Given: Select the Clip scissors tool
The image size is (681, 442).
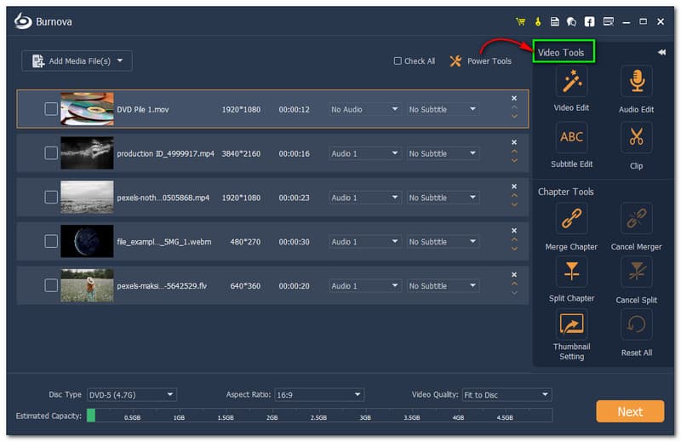Looking at the screenshot, I should (636, 137).
